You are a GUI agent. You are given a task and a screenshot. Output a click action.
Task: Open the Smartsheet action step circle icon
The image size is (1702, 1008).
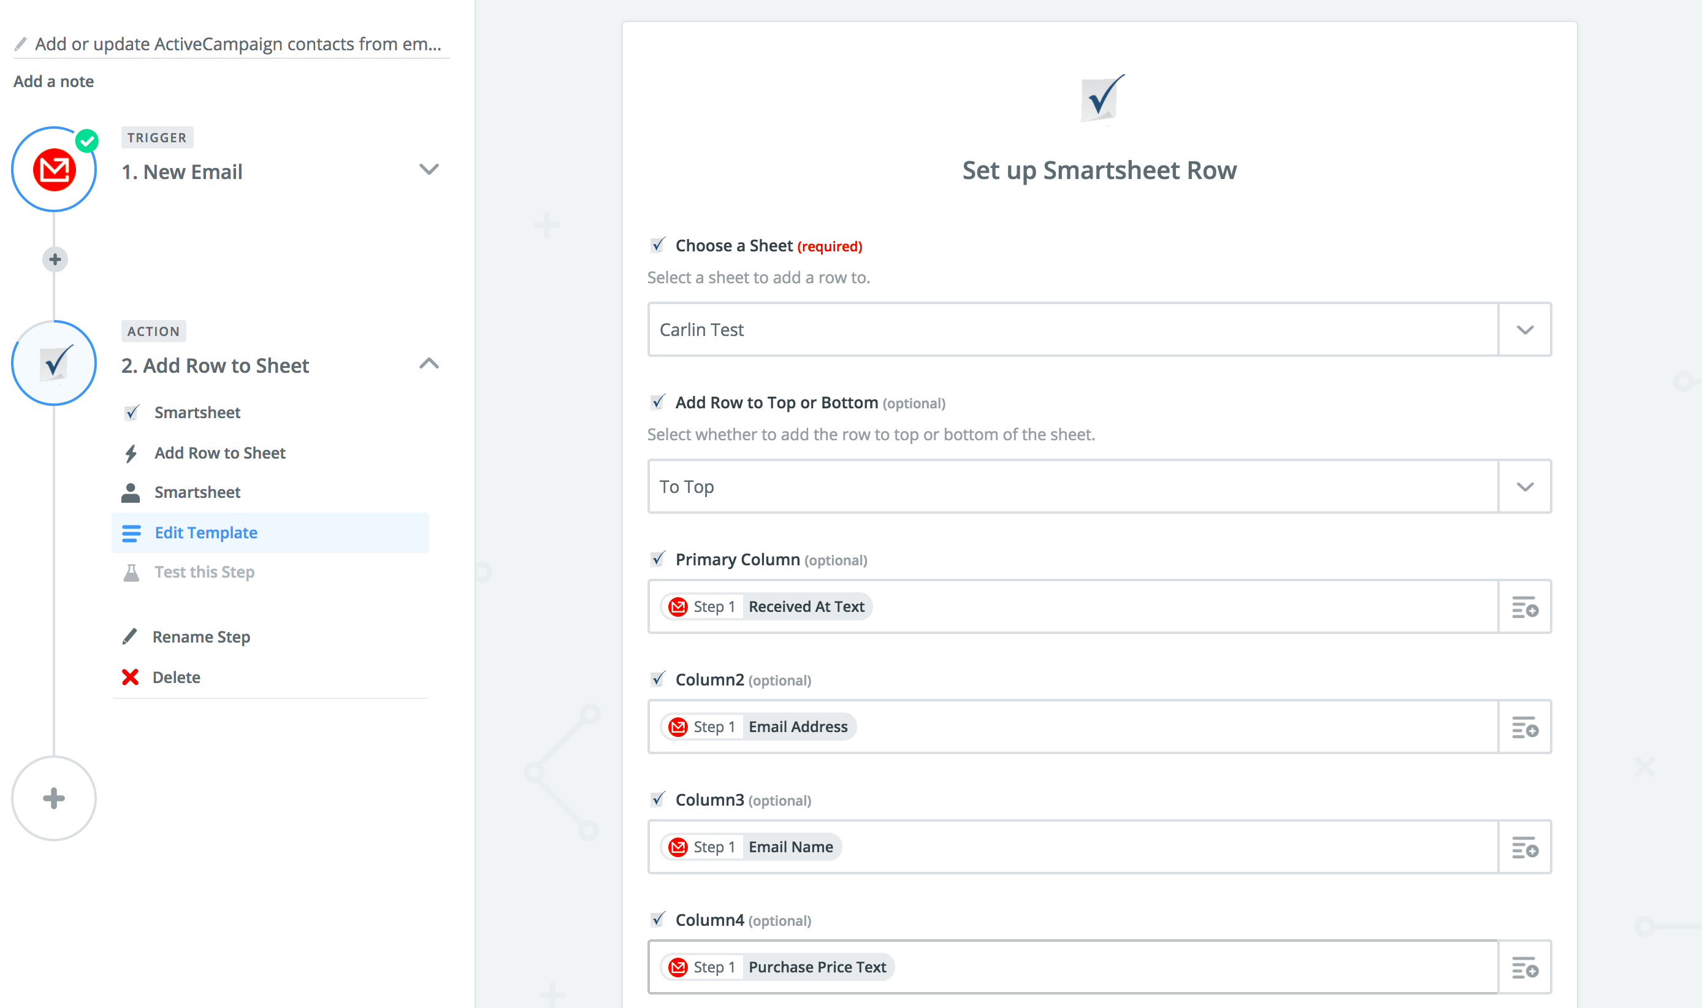click(x=55, y=363)
